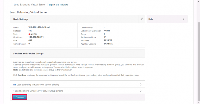Open chevron for ServiceGroup Binding row
Image resolution: width=200 pixels, height=104 pixels.
(141, 91)
